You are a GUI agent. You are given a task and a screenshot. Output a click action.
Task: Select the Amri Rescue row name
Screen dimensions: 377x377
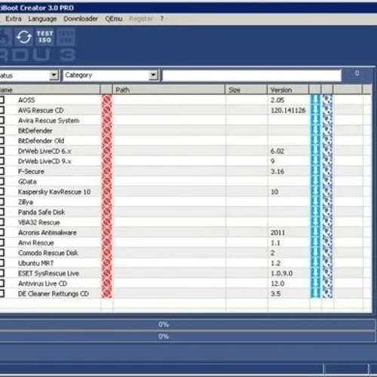point(36,243)
